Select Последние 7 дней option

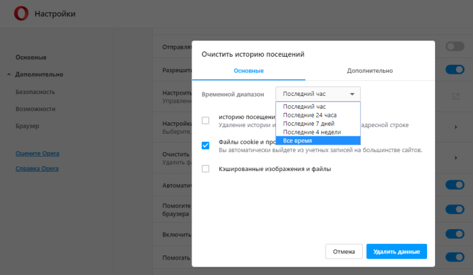pyautogui.click(x=318, y=124)
